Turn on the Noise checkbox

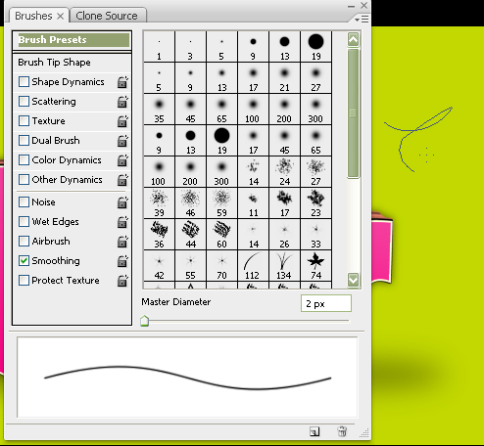(x=24, y=201)
